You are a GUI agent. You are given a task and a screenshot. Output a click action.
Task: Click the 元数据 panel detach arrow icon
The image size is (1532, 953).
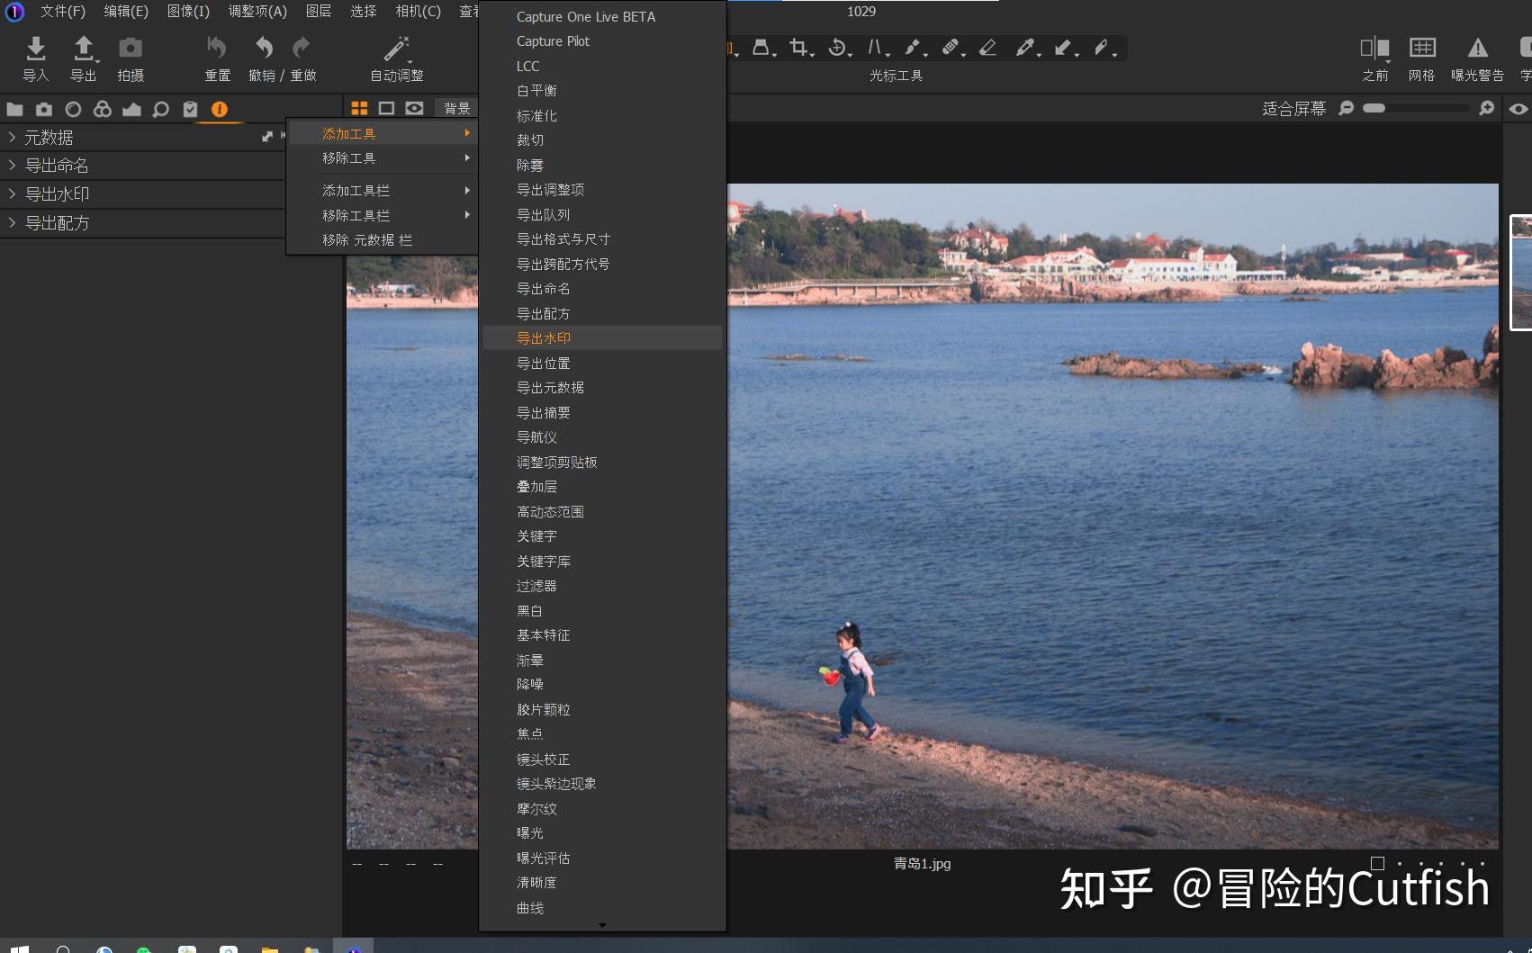[x=267, y=137]
